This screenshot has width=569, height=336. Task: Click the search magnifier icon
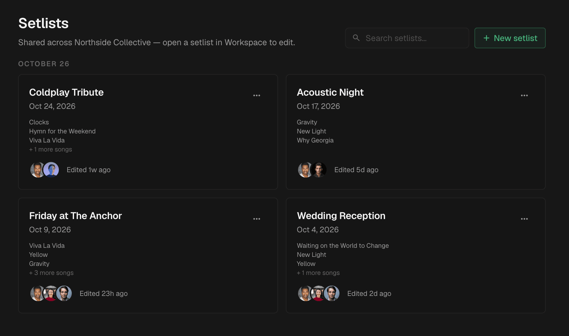pos(356,38)
